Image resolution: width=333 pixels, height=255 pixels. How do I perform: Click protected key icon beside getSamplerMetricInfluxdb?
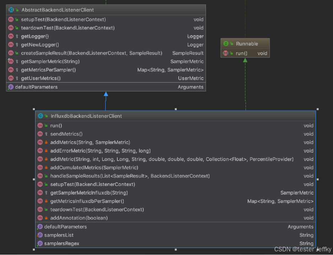[46, 193]
